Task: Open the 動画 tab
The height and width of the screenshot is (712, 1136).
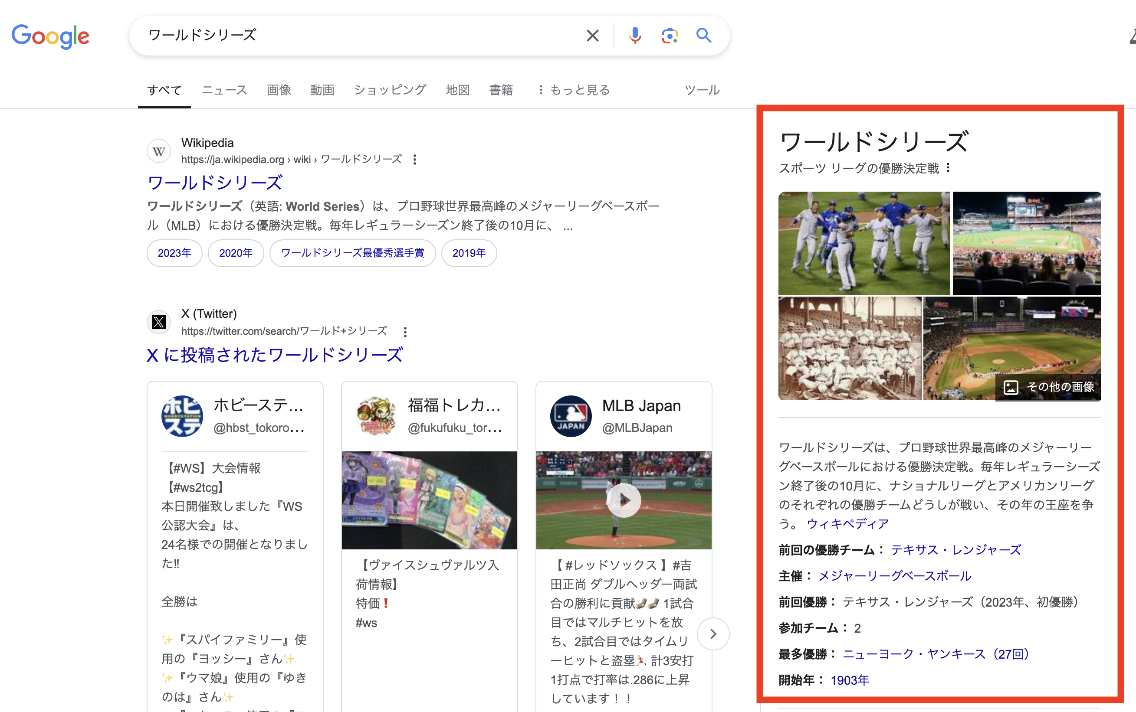Action: [x=322, y=90]
